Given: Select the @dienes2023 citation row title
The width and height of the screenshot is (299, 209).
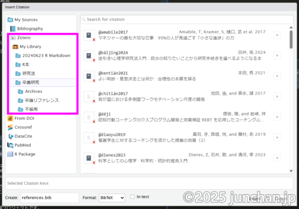Looking at the screenshot, I should coord(143,161).
